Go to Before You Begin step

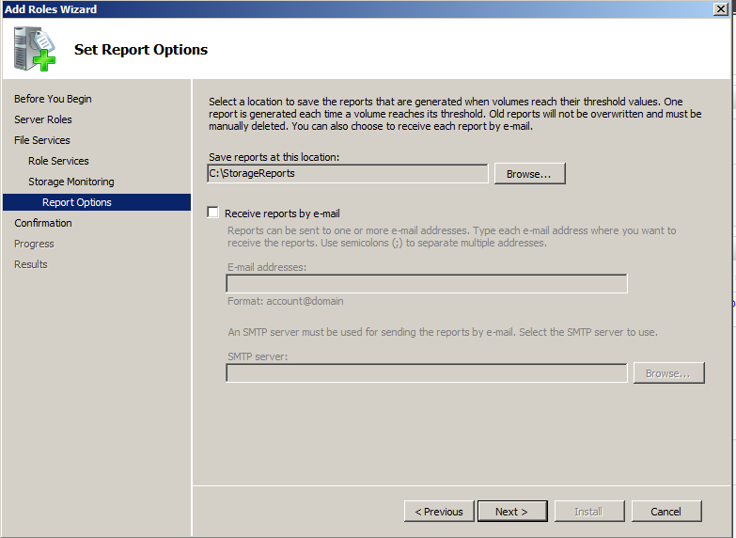tap(53, 99)
